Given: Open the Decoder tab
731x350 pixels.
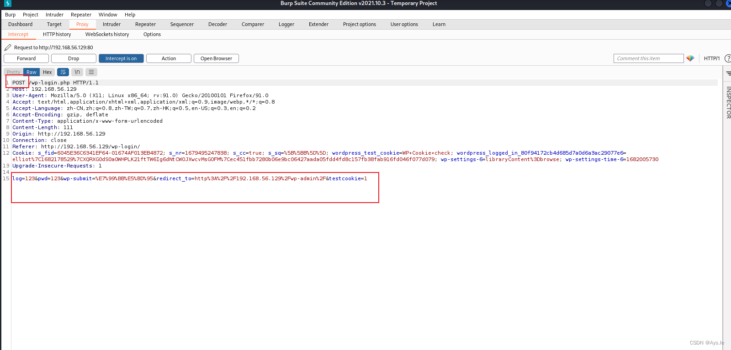Looking at the screenshot, I should coord(217,24).
